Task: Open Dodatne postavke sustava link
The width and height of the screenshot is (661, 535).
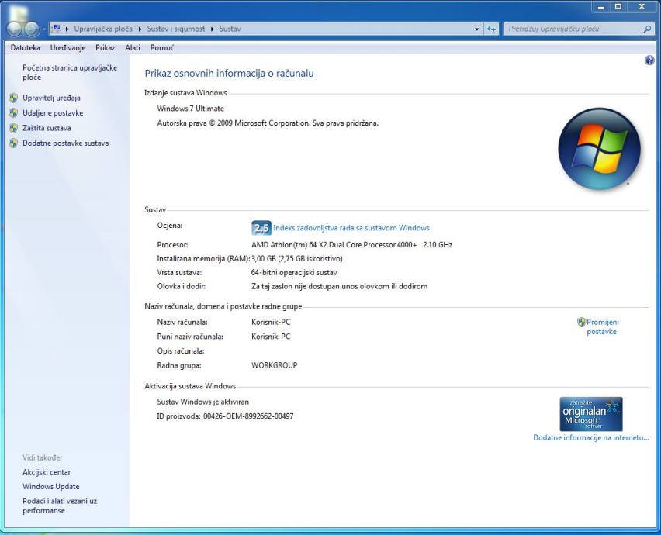Action: (x=66, y=143)
